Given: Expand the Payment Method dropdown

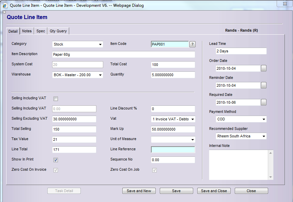Looking at the screenshot, I should click(x=241, y=119).
